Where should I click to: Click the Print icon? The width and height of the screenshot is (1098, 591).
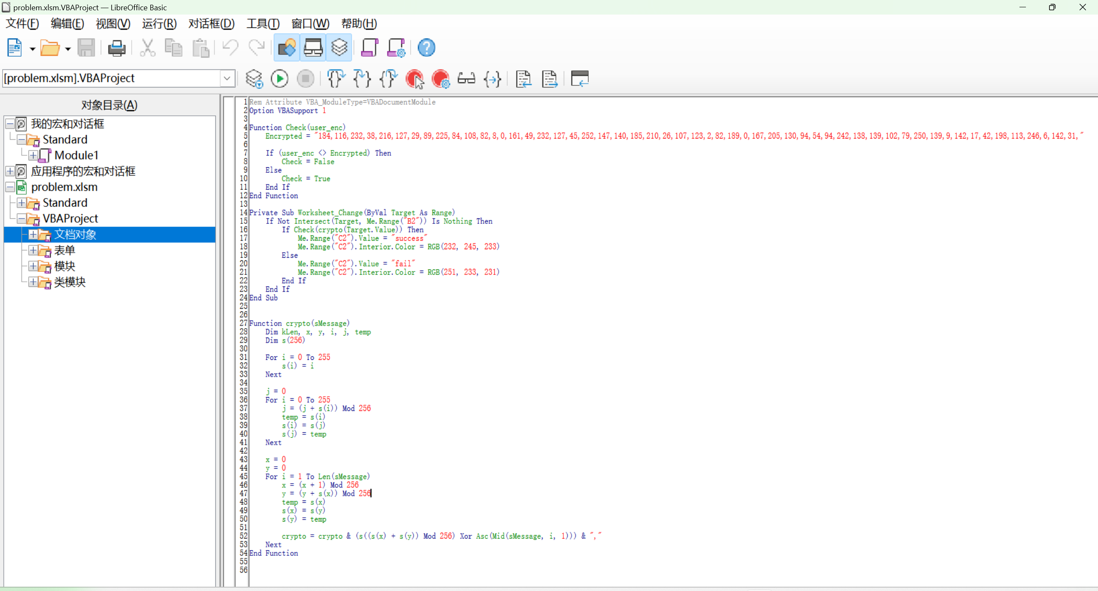(x=117, y=48)
